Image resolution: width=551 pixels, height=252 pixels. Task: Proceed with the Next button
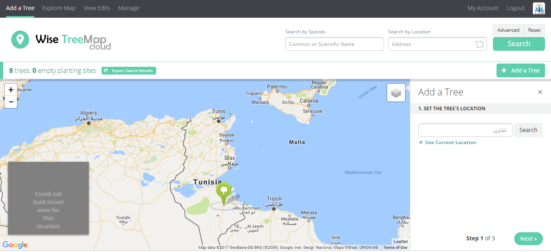point(528,239)
